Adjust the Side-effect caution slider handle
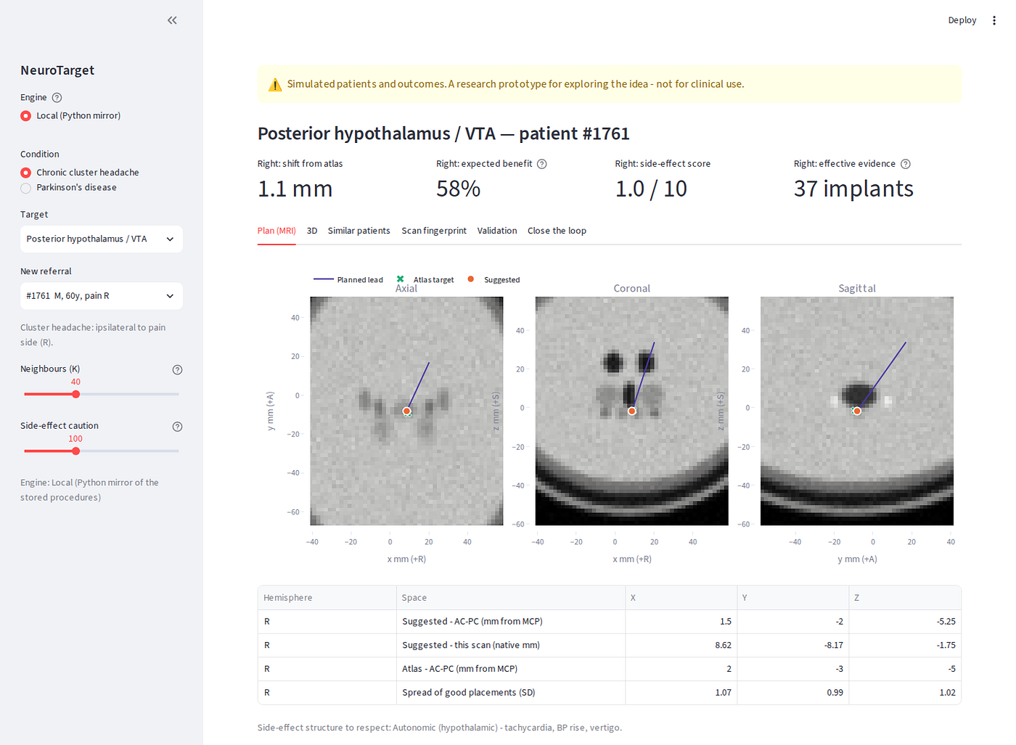 pos(75,451)
